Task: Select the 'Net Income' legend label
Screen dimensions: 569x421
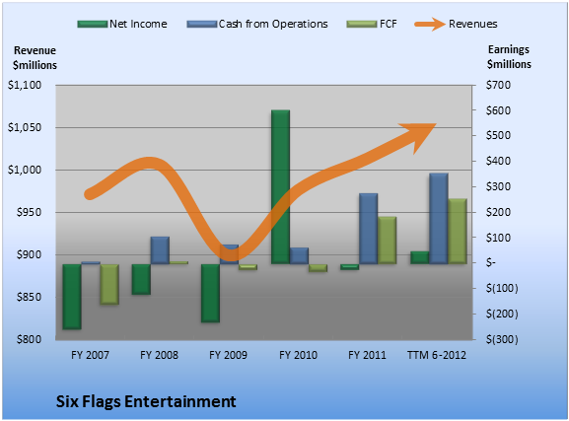Action: click(138, 24)
